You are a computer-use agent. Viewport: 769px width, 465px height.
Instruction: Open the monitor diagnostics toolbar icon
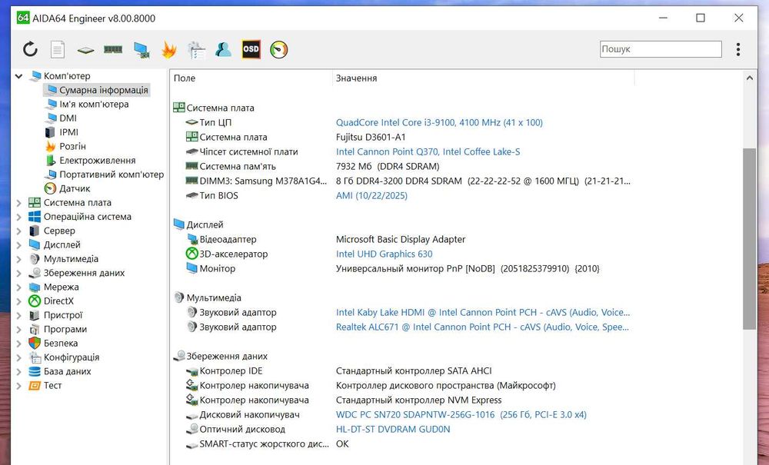click(141, 49)
